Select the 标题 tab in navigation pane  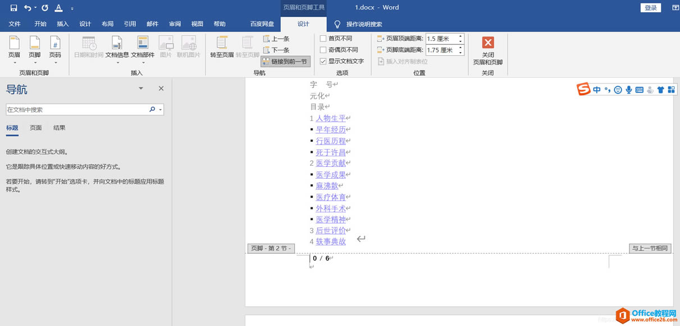click(x=12, y=128)
